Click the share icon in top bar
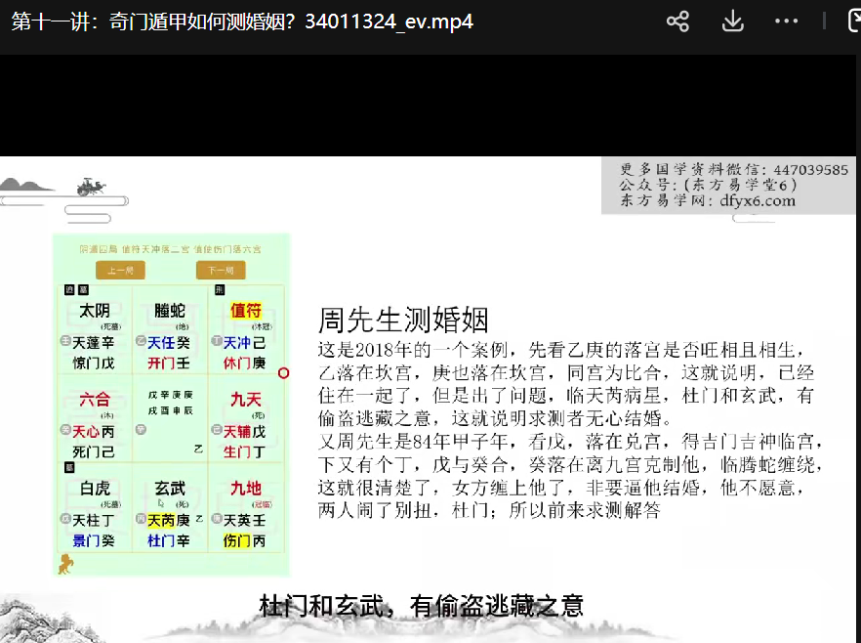 (x=678, y=21)
